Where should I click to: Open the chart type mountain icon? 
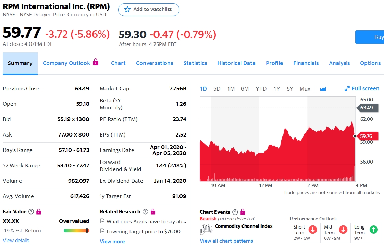point(323,89)
